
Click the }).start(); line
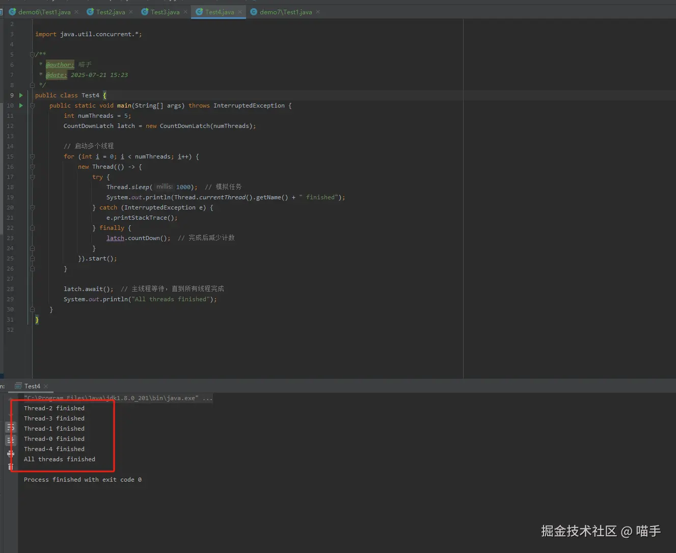coord(97,258)
